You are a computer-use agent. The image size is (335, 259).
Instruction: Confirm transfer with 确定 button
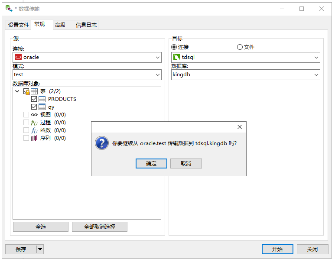tap(151, 164)
